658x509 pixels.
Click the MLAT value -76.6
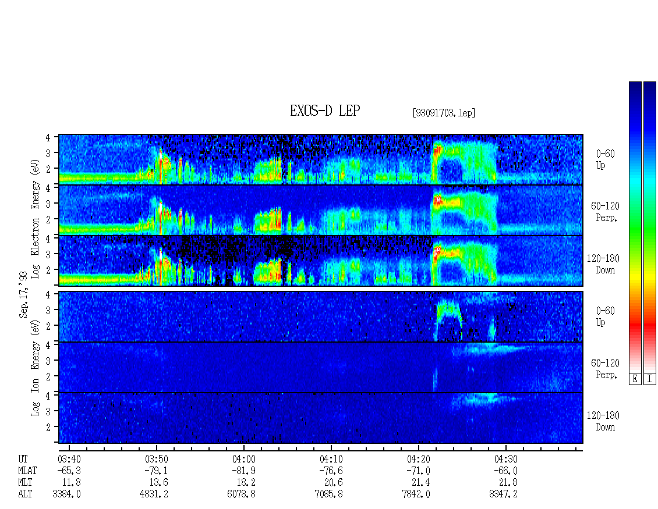coord(331,471)
